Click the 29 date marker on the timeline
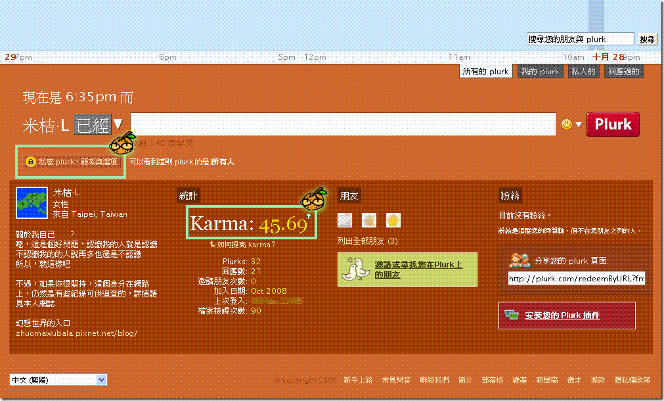The image size is (664, 401). click(x=10, y=57)
